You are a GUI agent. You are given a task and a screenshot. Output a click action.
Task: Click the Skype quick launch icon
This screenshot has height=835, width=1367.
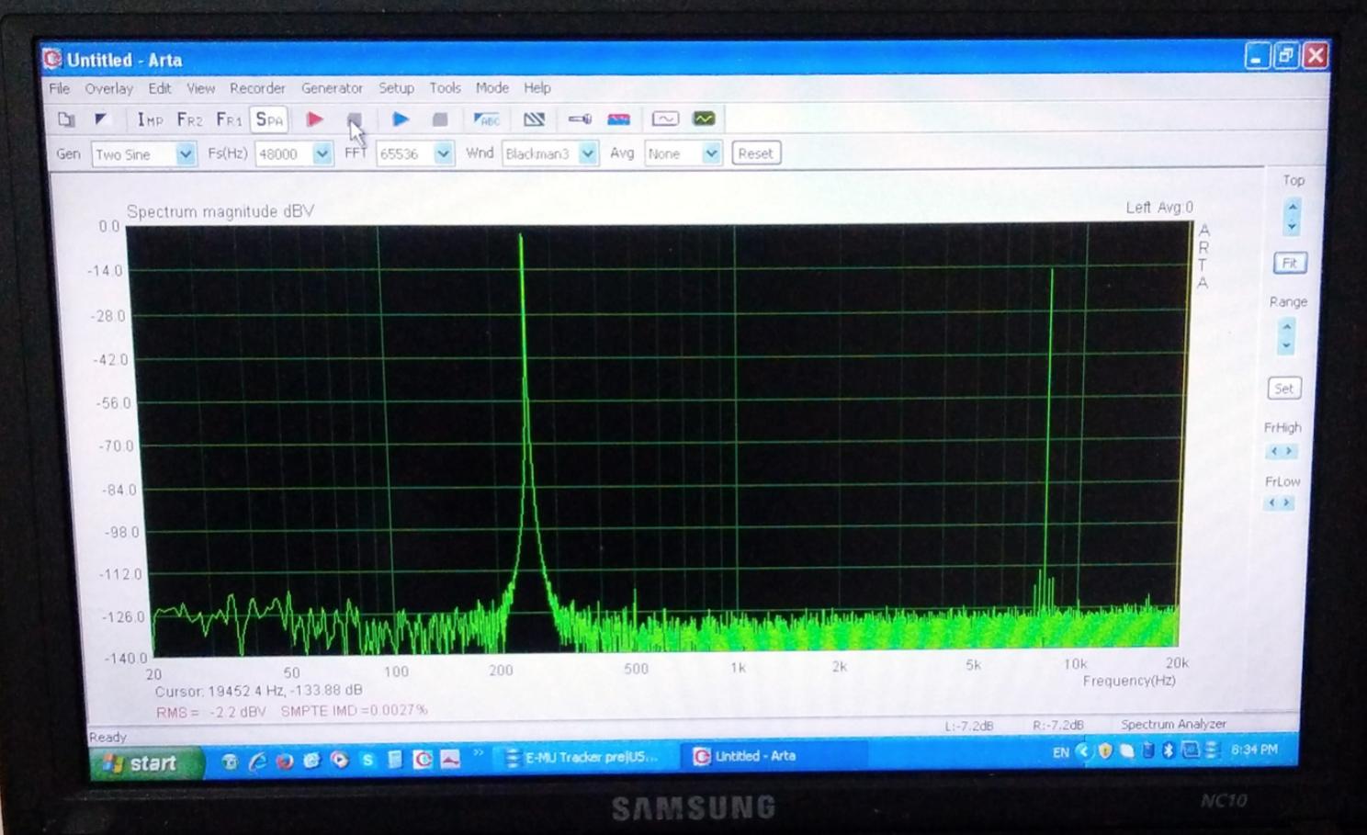tap(367, 760)
